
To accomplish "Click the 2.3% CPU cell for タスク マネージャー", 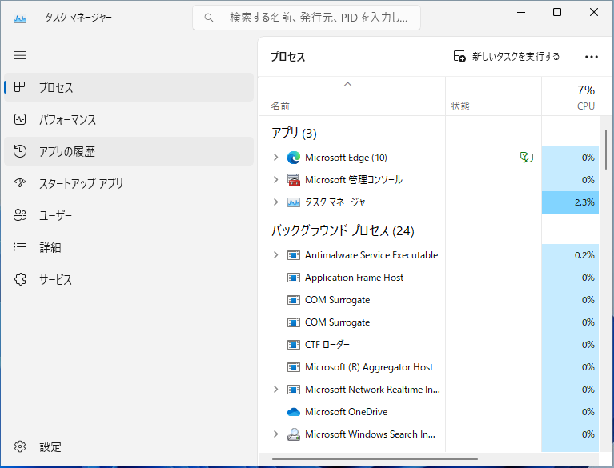I will tap(570, 202).
